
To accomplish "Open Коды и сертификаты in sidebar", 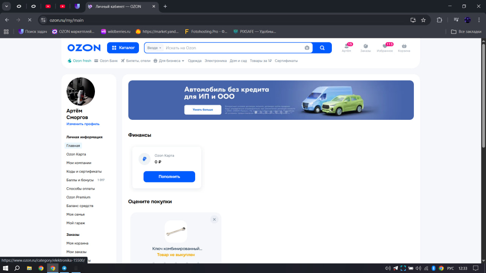I will (84, 171).
